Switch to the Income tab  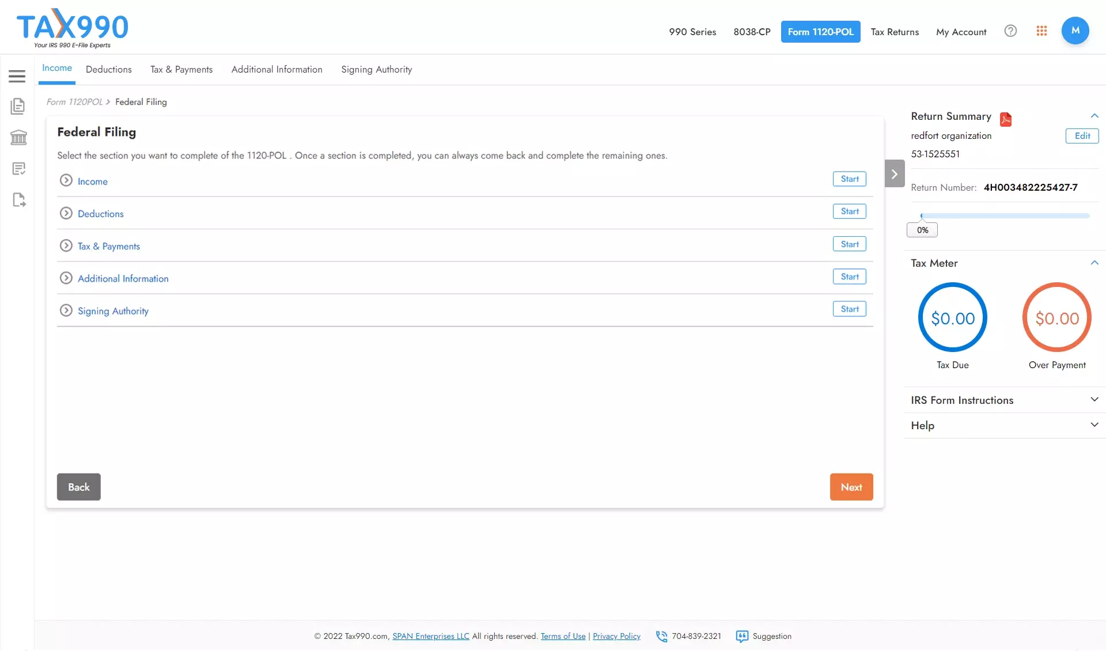click(57, 68)
